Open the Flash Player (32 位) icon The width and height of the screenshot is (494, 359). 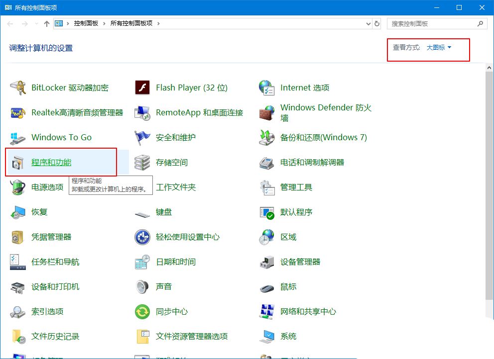[142, 88]
